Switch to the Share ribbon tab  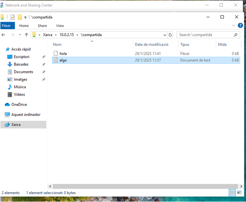click(x=42, y=26)
